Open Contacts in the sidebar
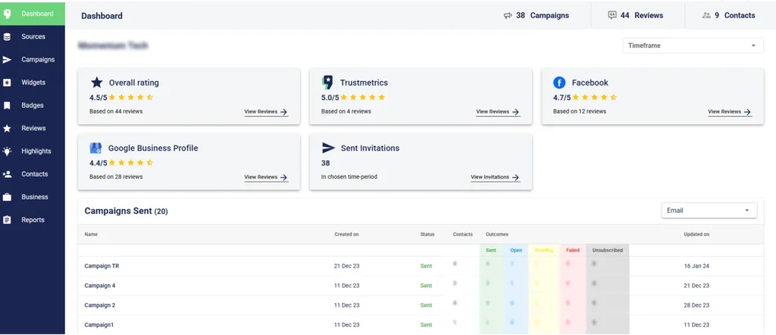The height and width of the screenshot is (335, 776). [x=32, y=174]
